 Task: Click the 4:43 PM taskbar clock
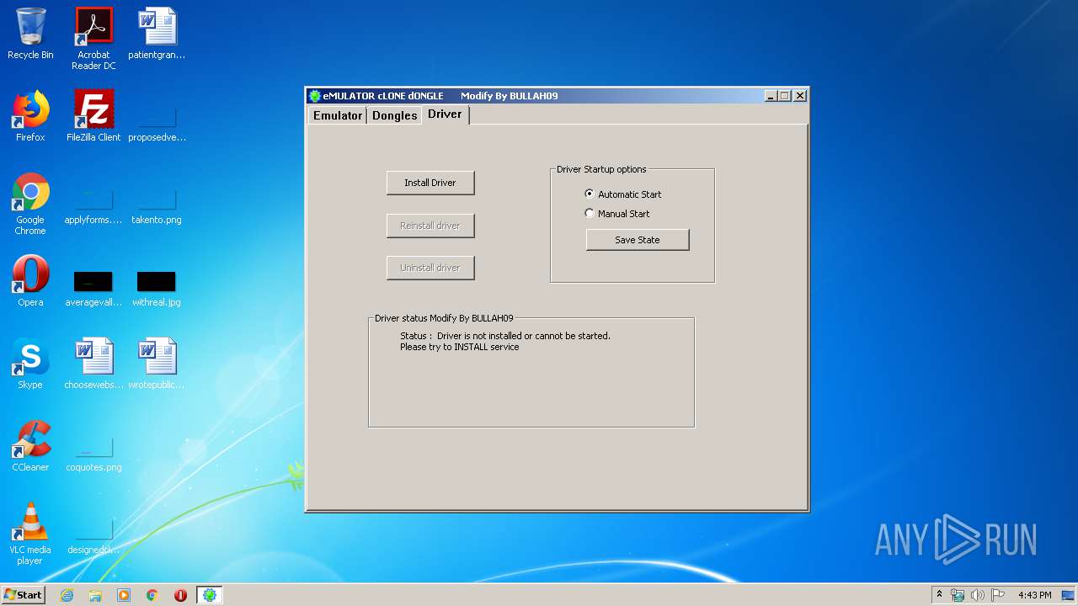point(1034,595)
